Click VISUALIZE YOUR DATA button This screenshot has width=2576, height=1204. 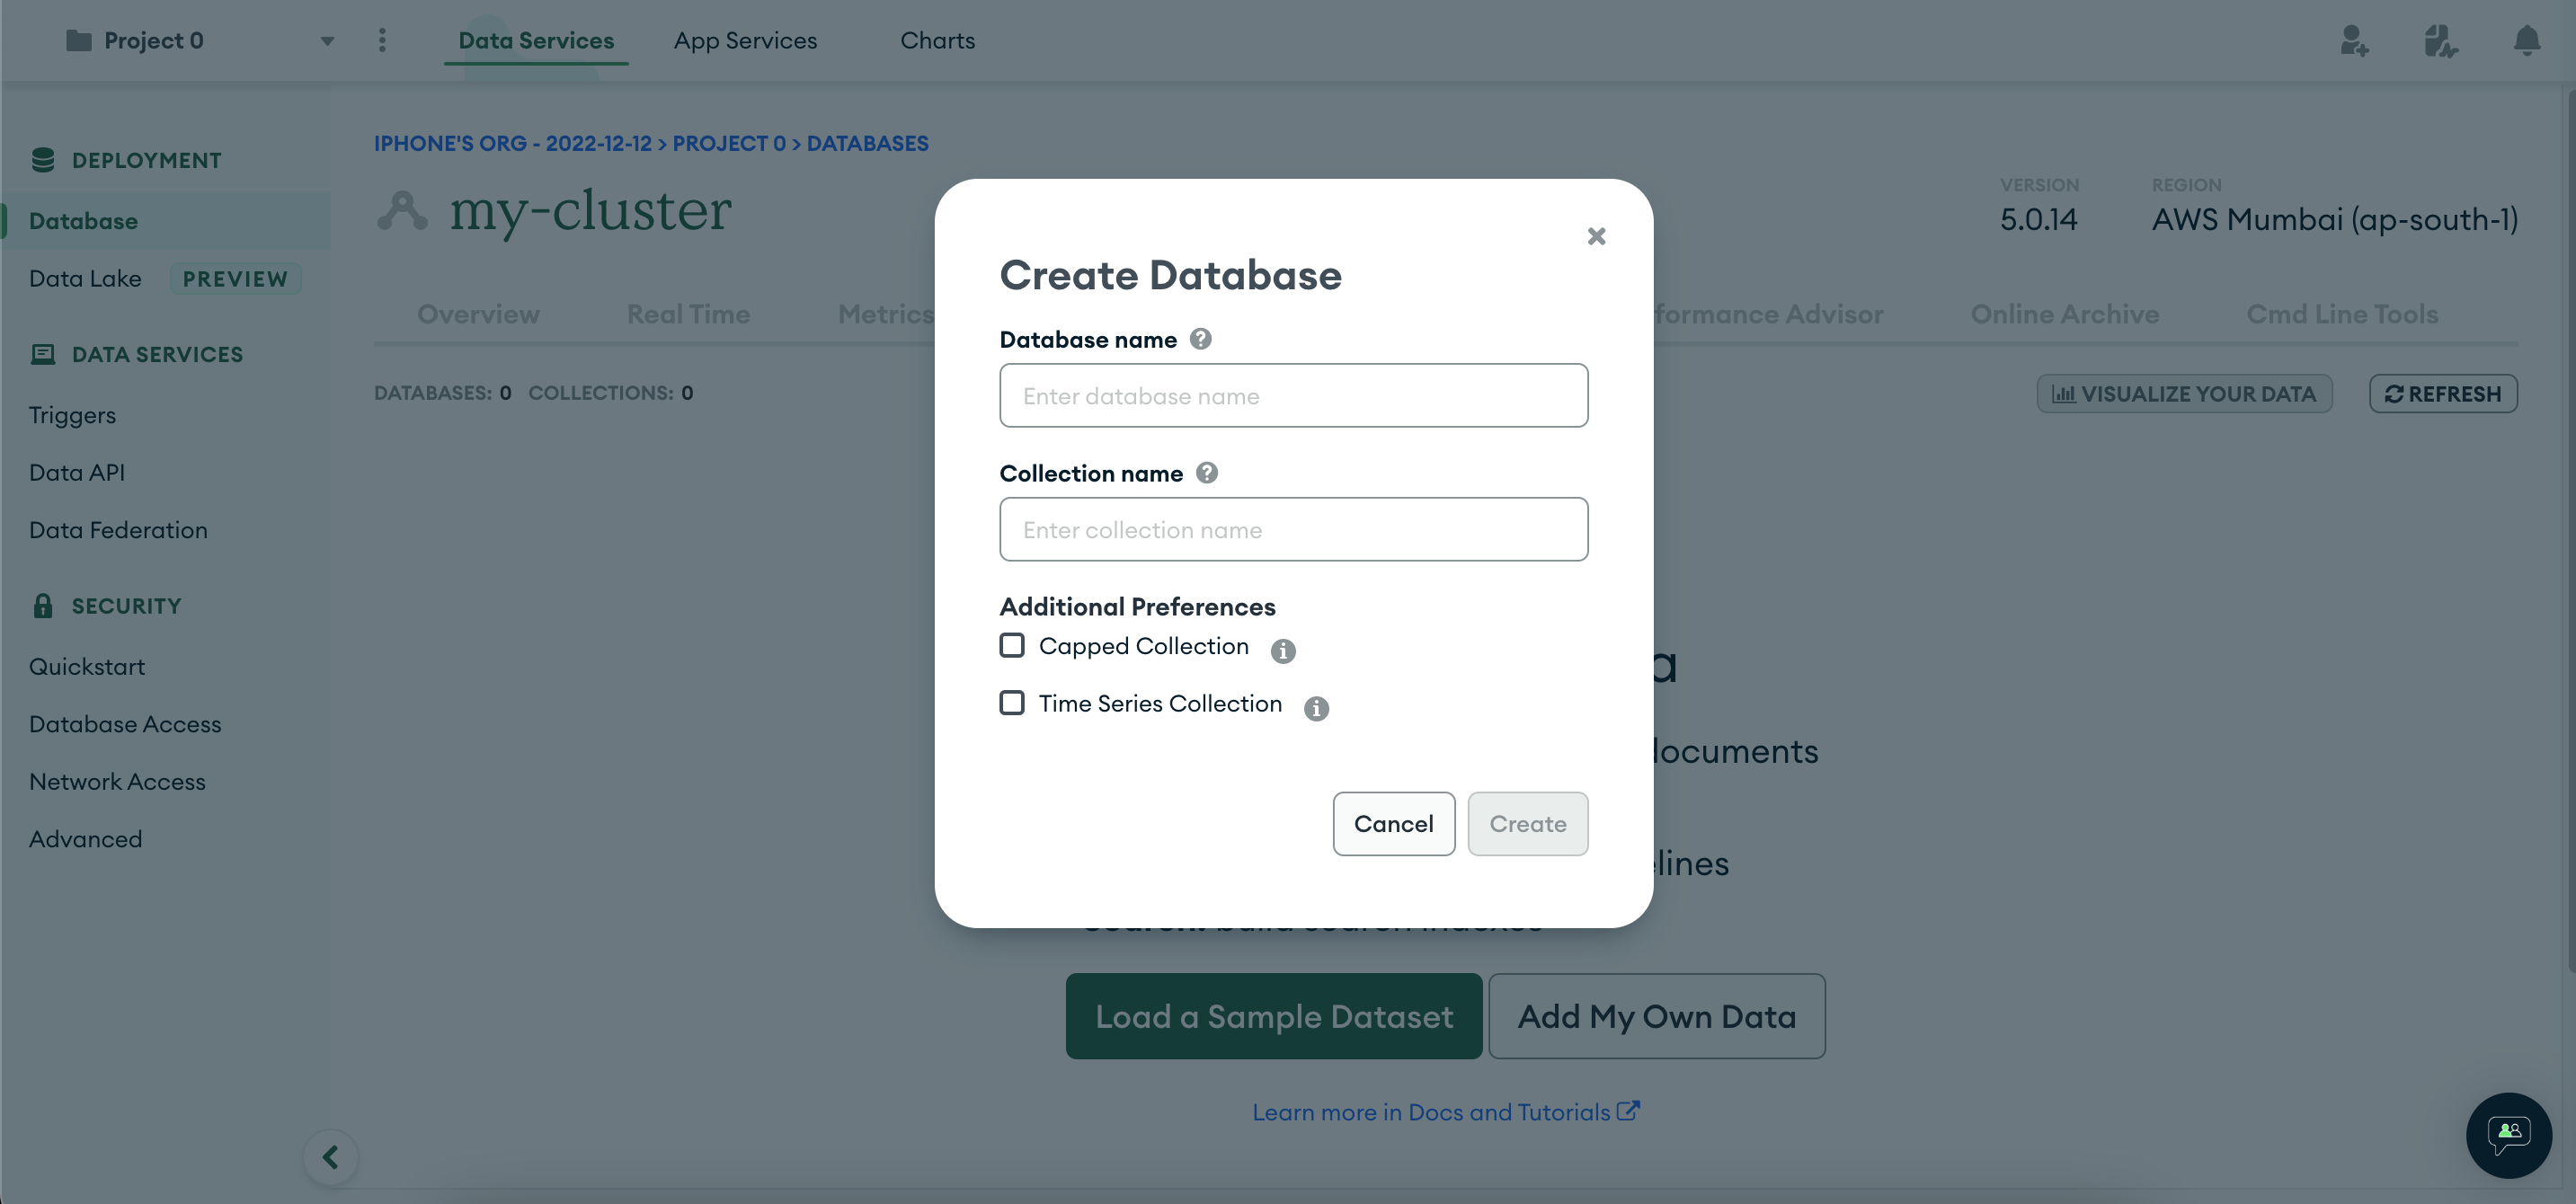2184,393
